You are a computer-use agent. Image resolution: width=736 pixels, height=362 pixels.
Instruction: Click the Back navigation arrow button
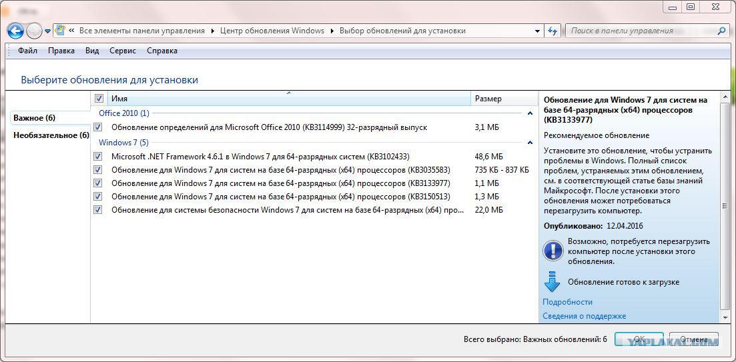pos(15,31)
